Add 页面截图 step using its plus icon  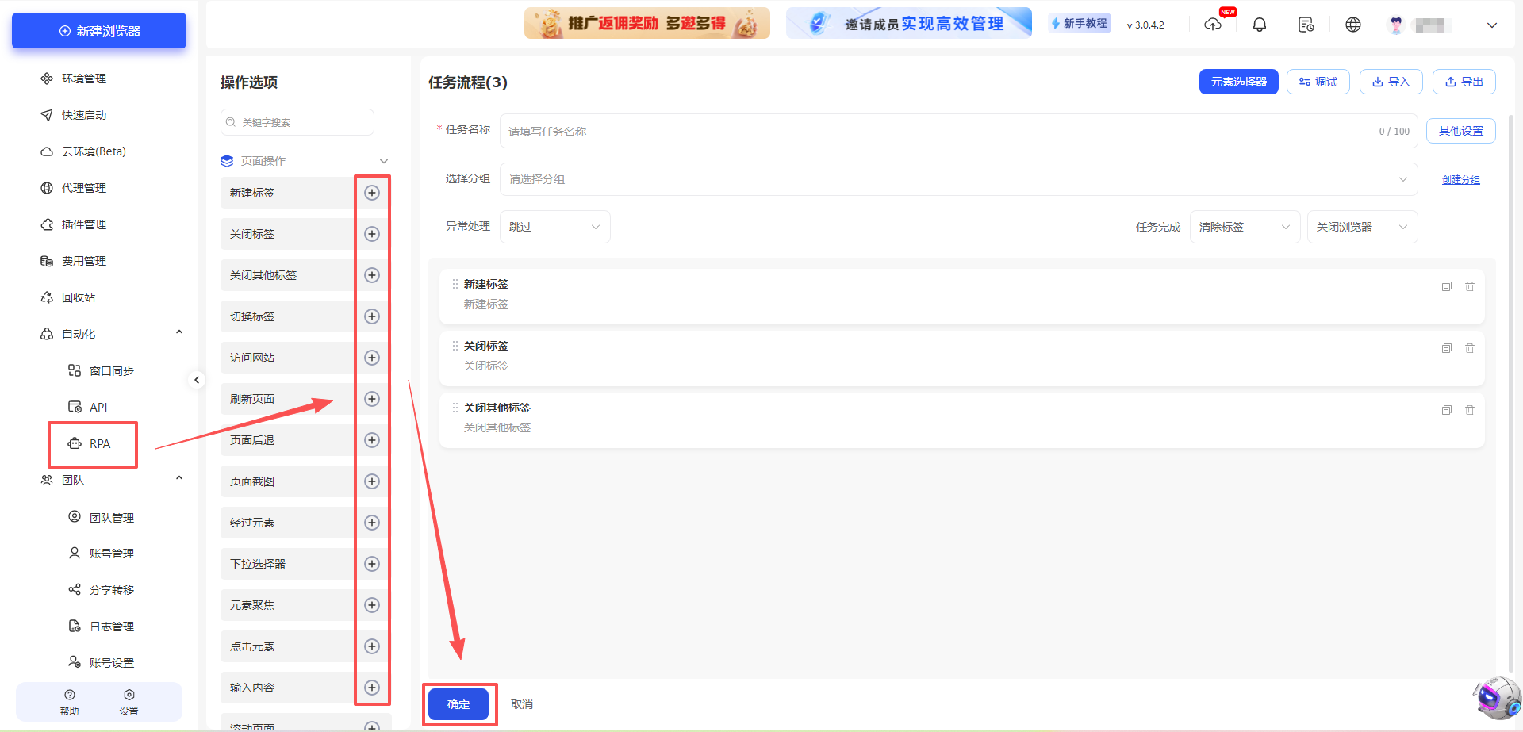click(x=372, y=481)
